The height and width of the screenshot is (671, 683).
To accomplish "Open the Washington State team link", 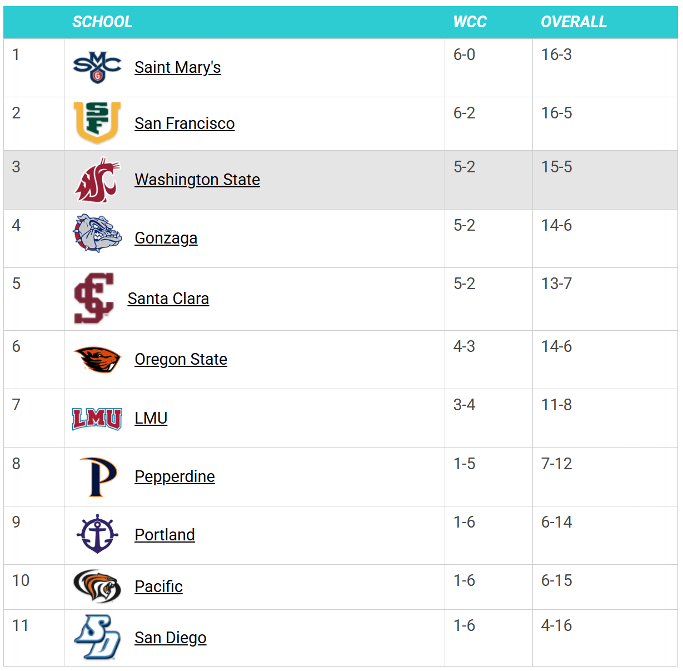I will (x=197, y=180).
